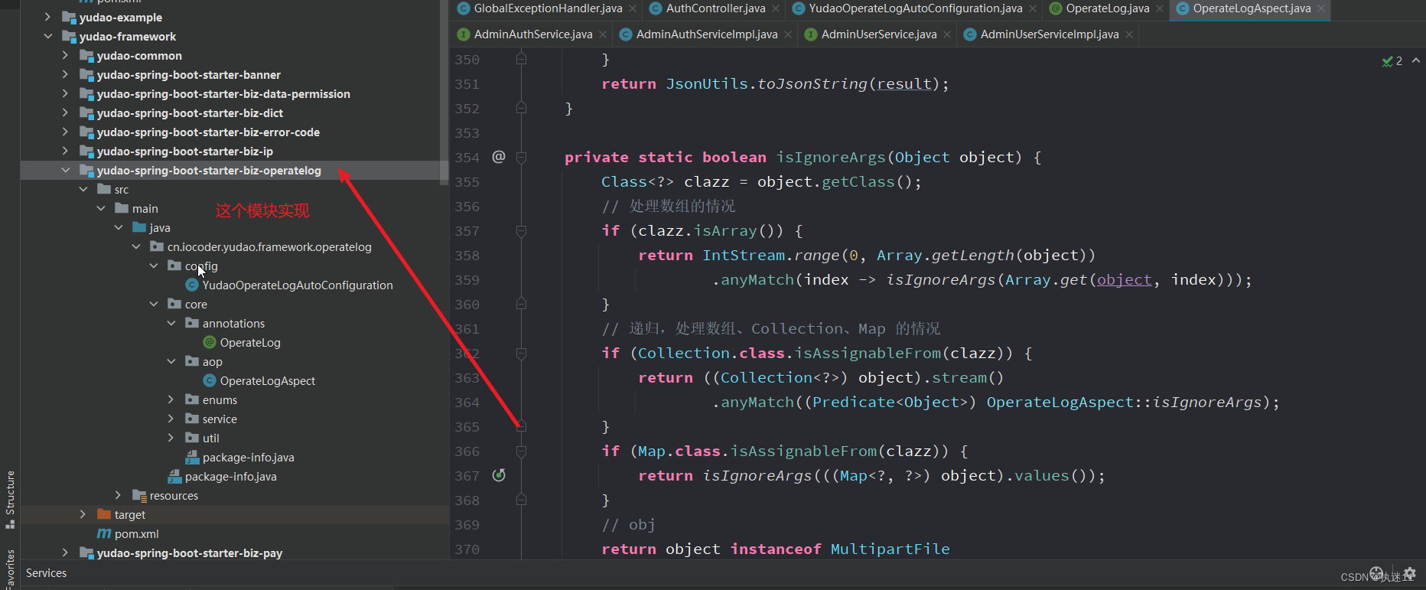Viewport: 1426px width, 590px height.
Task: Close the AuthController.java tab
Action: click(776, 8)
